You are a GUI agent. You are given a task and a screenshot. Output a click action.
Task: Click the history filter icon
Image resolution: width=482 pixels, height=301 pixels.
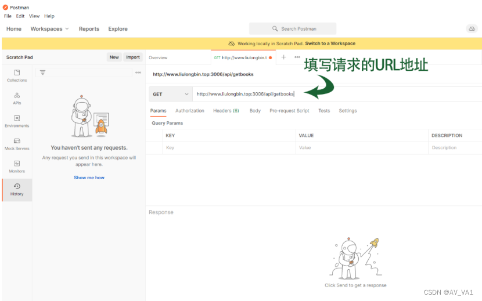[x=42, y=72]
